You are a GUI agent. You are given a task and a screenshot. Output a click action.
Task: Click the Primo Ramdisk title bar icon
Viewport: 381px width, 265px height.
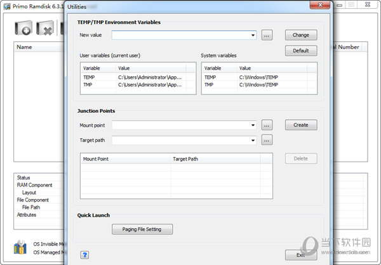[7, 6]
